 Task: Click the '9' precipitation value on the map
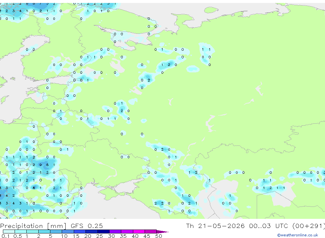[x=40, y=165]
